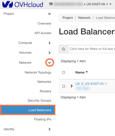
Task: Click the project list icon in header
Action: pyautogui.click(x=51, y=4)
